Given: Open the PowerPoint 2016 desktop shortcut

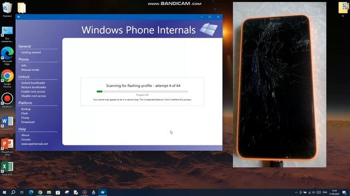Looking at the screenshot, I should coord(7,146).
